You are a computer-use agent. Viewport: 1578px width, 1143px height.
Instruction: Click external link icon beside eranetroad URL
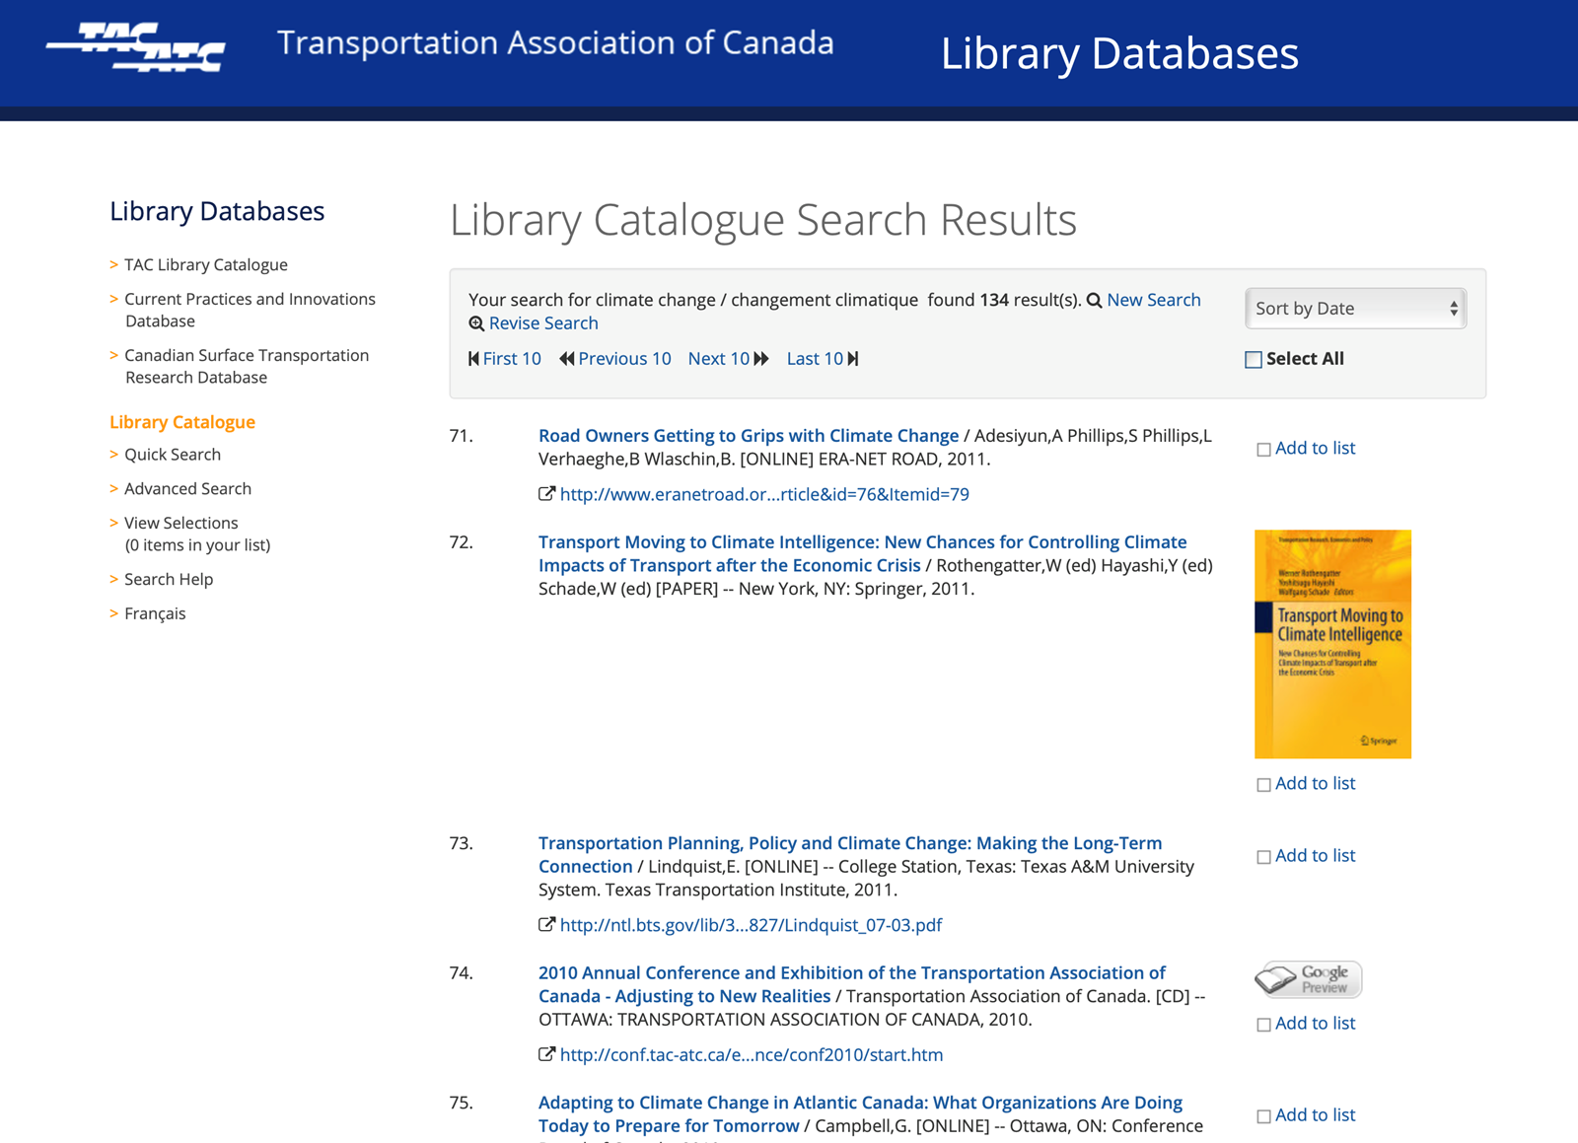(546, 494)
